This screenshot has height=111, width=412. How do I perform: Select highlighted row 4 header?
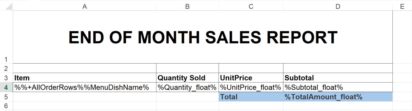pos(6,87)
